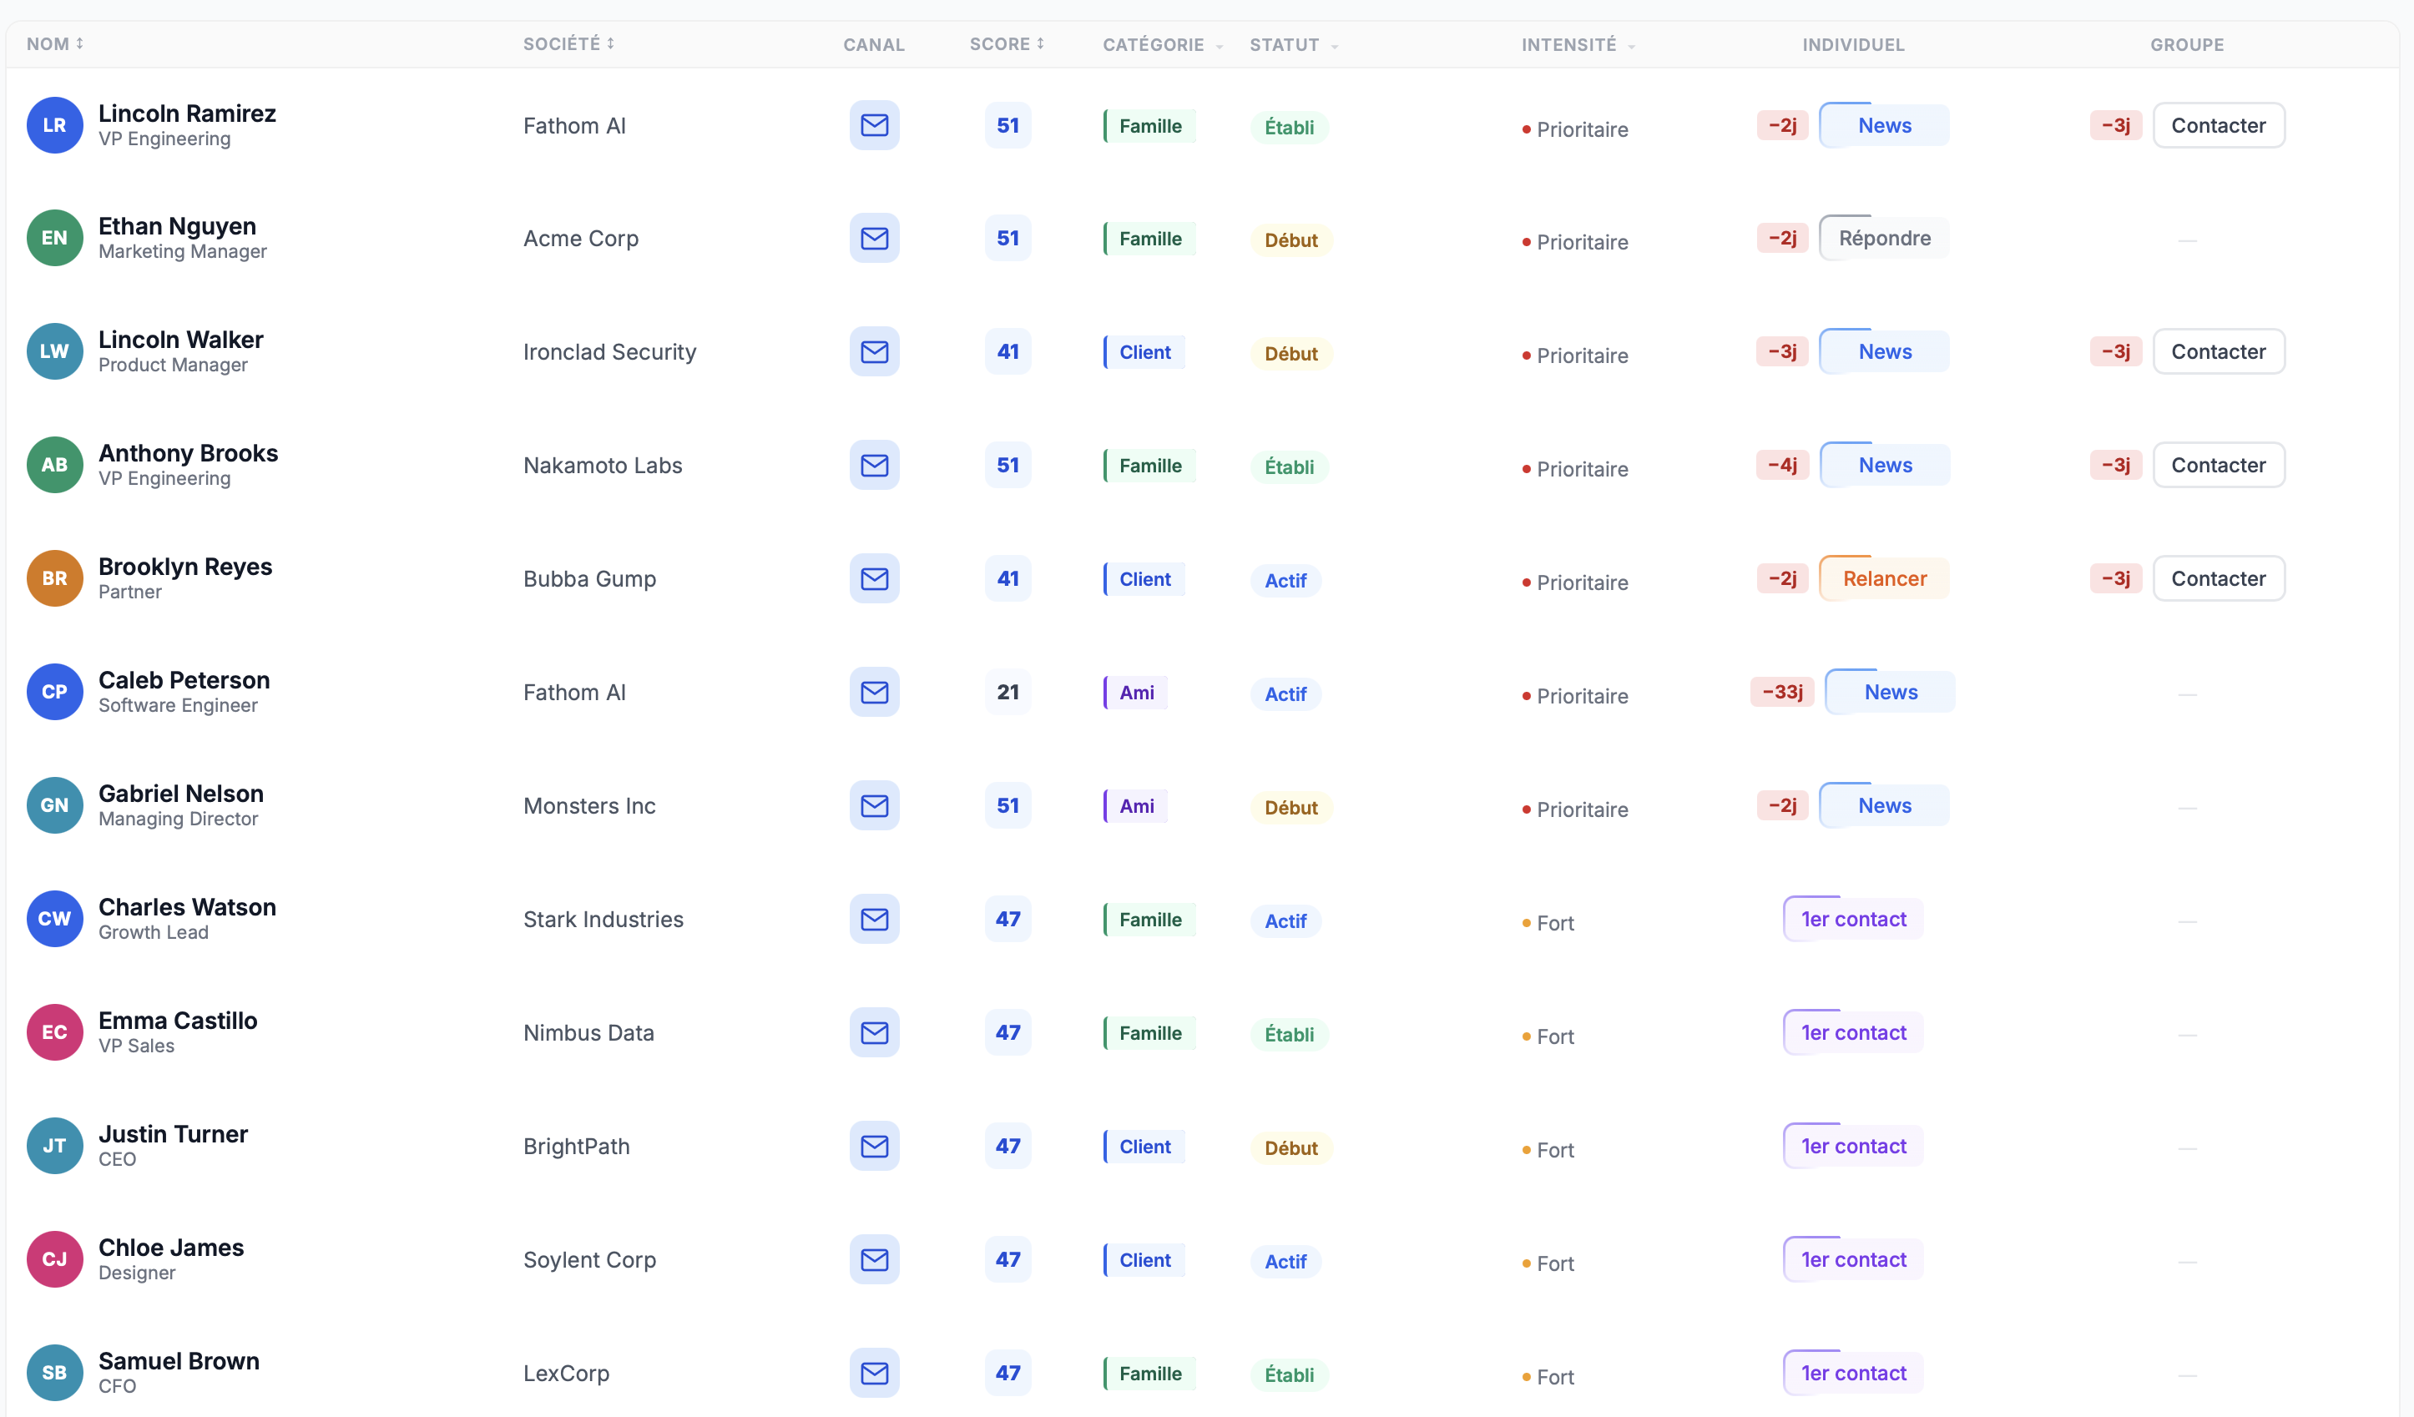Expand the CATÉGORIE filter dropdown
The width and height of the screenshot is (2414, 1417).
[1163, 45]
